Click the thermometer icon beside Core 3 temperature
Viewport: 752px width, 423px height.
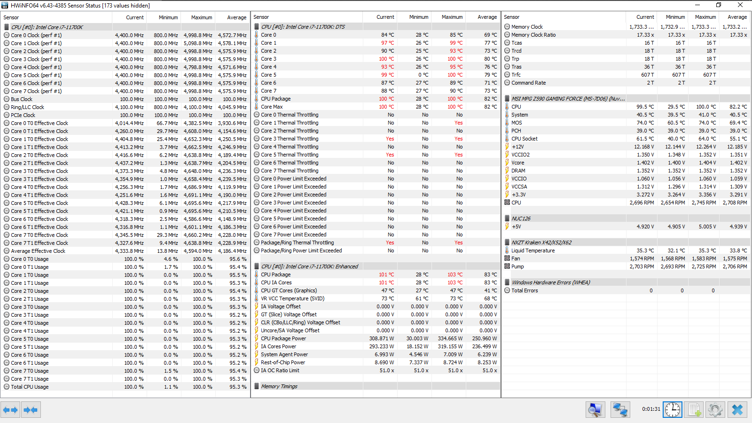pos(257,59)
